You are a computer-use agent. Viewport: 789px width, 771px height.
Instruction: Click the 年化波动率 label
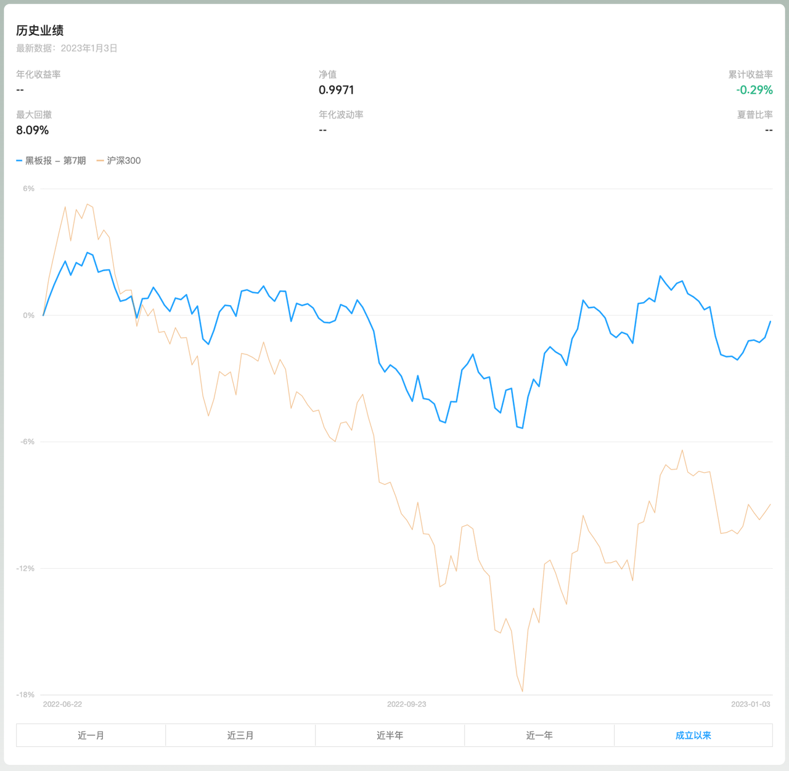point(341,115)
